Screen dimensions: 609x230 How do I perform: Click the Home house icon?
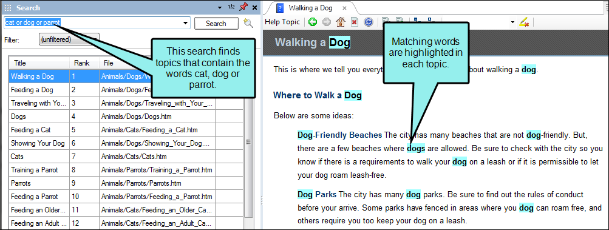(x=340, y=22)
